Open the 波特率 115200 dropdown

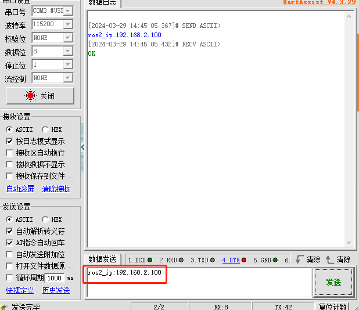[x=68, y=24]
